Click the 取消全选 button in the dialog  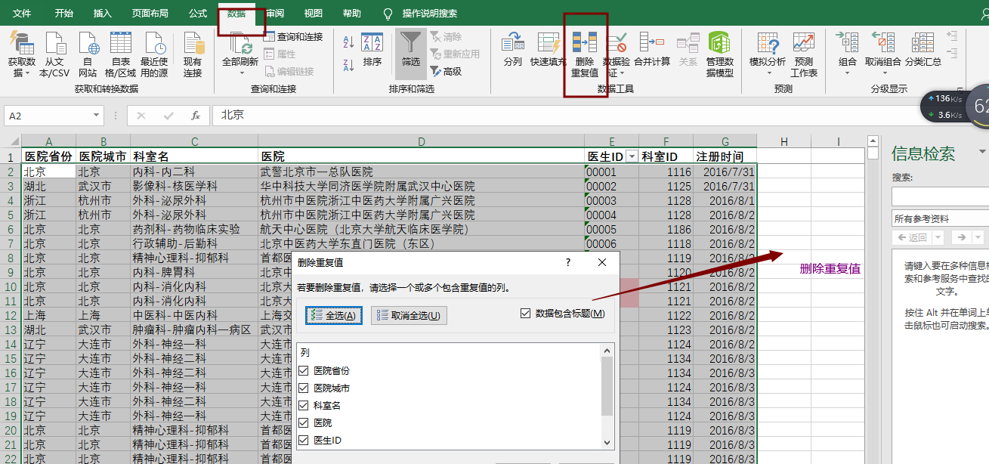click(x=409, y=315)
